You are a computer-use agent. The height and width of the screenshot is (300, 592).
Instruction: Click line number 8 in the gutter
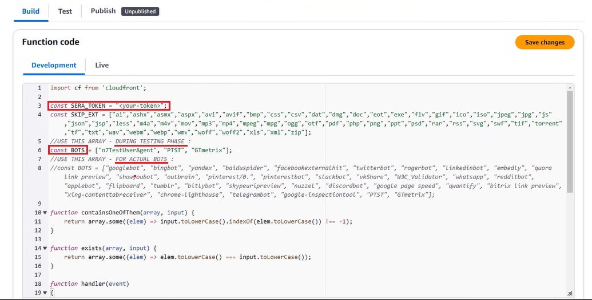[x=39, y=168]
